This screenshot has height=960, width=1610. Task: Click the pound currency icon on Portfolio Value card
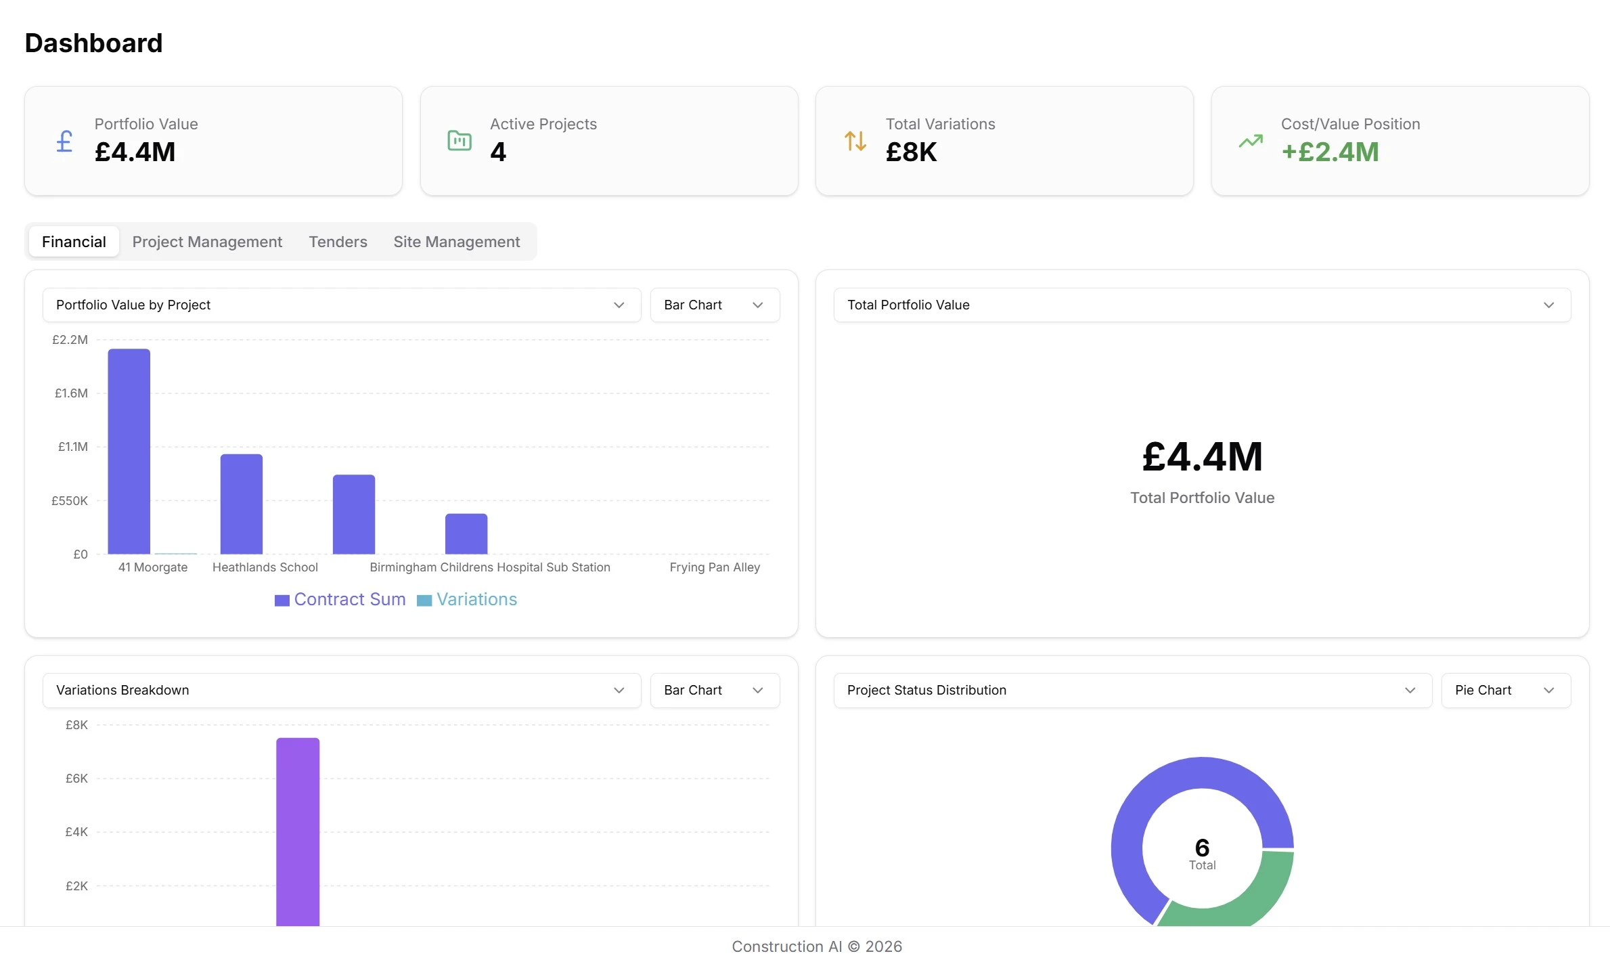pyautogui.click(x=64, y=141)
